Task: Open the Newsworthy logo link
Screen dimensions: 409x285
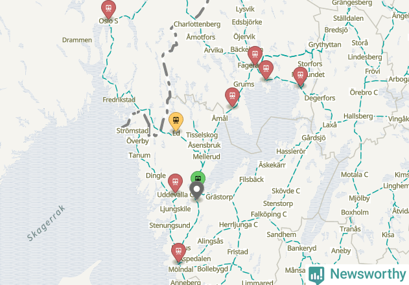Action: [x=357, y=274]
